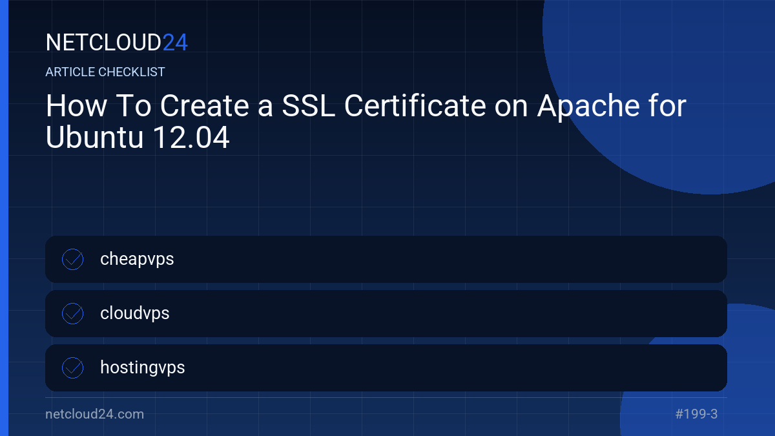The height and width of the screenshot is (436, 775).
Task: Open the netcloud24.com footer link
Action: pos(95,414)
